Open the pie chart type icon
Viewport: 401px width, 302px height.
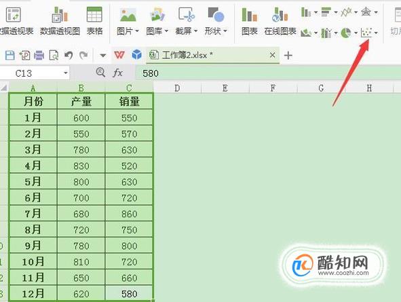346,33
